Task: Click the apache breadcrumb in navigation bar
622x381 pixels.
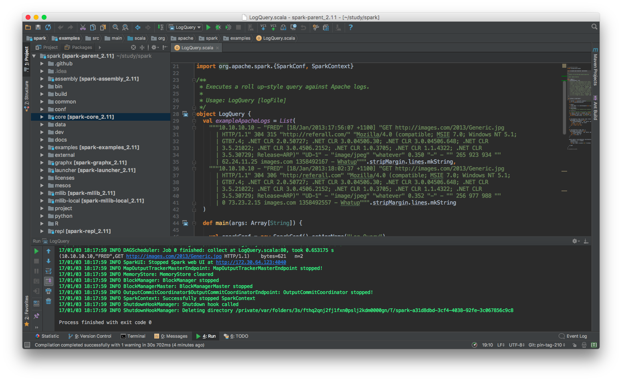Action: coord(182,39)
